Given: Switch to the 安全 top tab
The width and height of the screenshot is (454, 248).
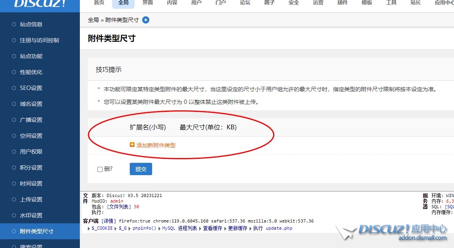Looking at the screenshot, I should [x=293, y=3].
